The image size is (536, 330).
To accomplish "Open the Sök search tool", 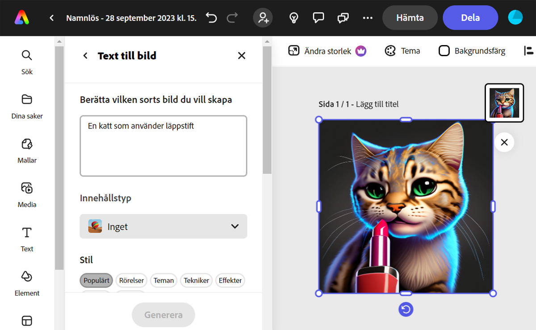I will click(27, 55).
